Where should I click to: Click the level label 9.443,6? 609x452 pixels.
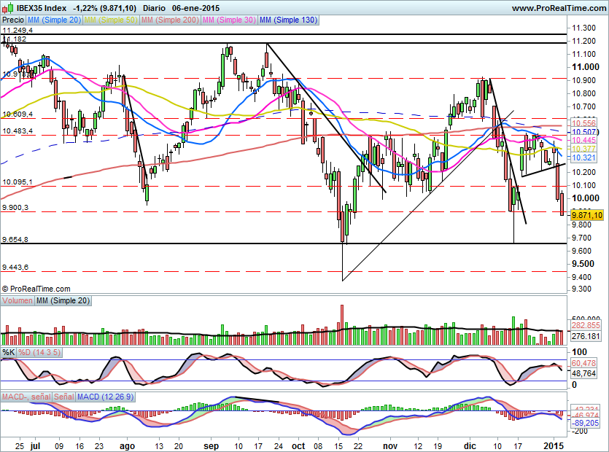15,267
